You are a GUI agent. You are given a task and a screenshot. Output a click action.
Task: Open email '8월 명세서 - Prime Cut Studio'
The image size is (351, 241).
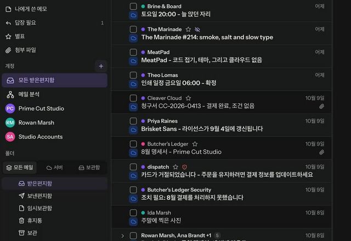click(182, 152)
